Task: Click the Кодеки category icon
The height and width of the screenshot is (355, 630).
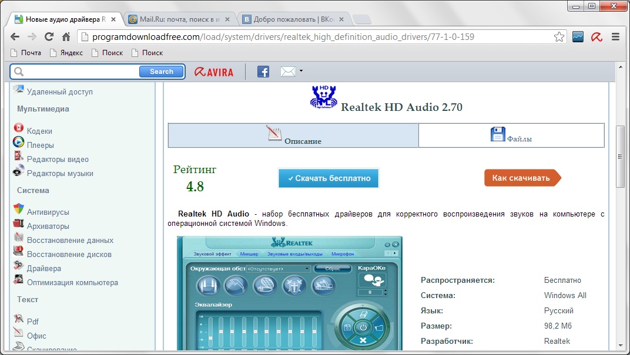Action: coord(18,128)
